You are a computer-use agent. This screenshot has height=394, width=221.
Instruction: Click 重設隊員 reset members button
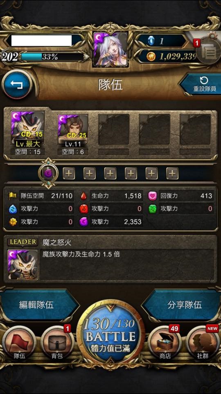point(201,85)
